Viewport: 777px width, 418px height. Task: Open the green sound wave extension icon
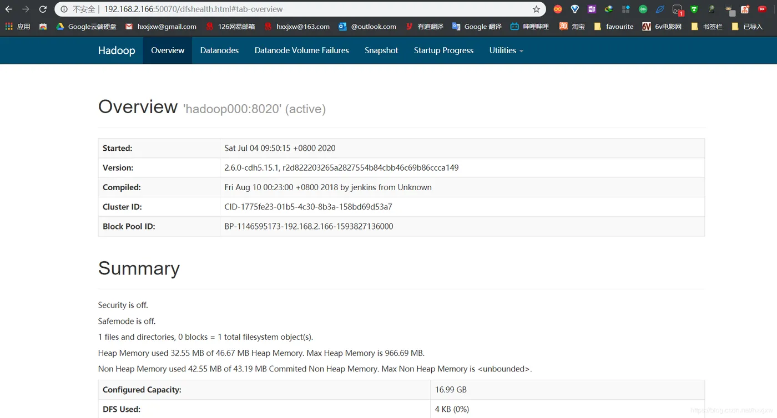(x=643, y=9)
